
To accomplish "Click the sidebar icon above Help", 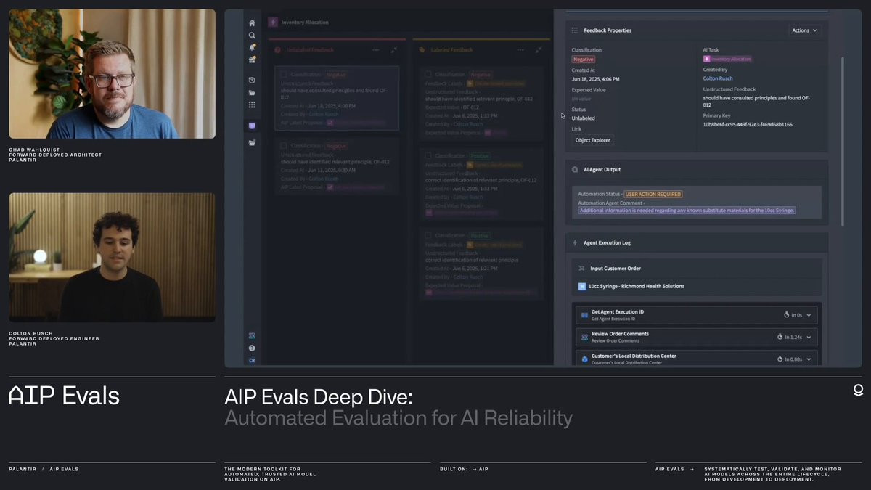I will tap(252, 335).
